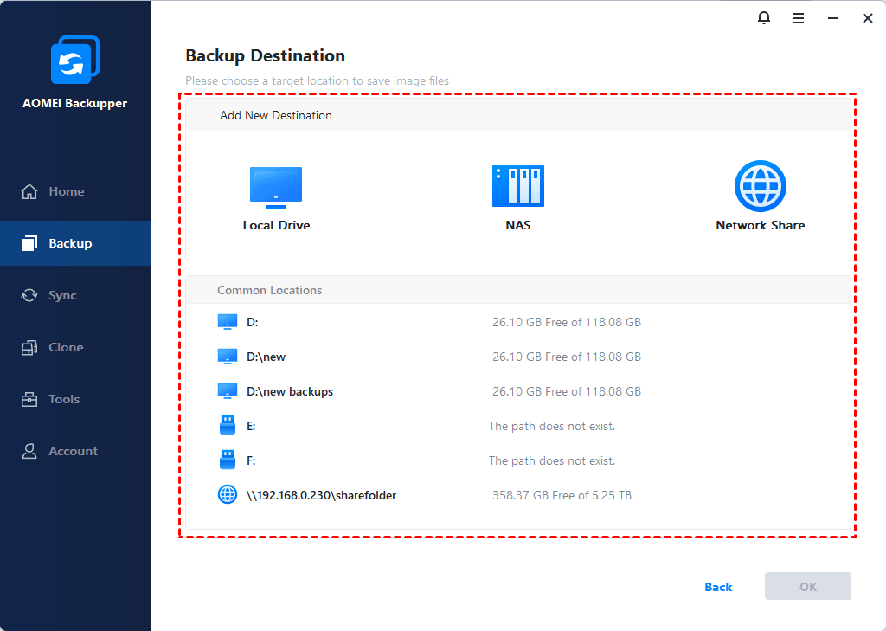Click the AOMEI Backupper logo
The height and width of the screenshot is (631, 886).
click(75, 61)
